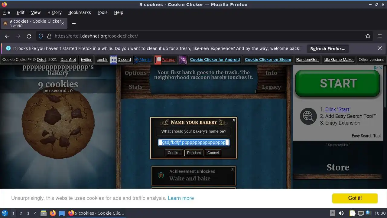Reload the page with the refresh icon
Viewport: 387px width, 218px height.
29,36
